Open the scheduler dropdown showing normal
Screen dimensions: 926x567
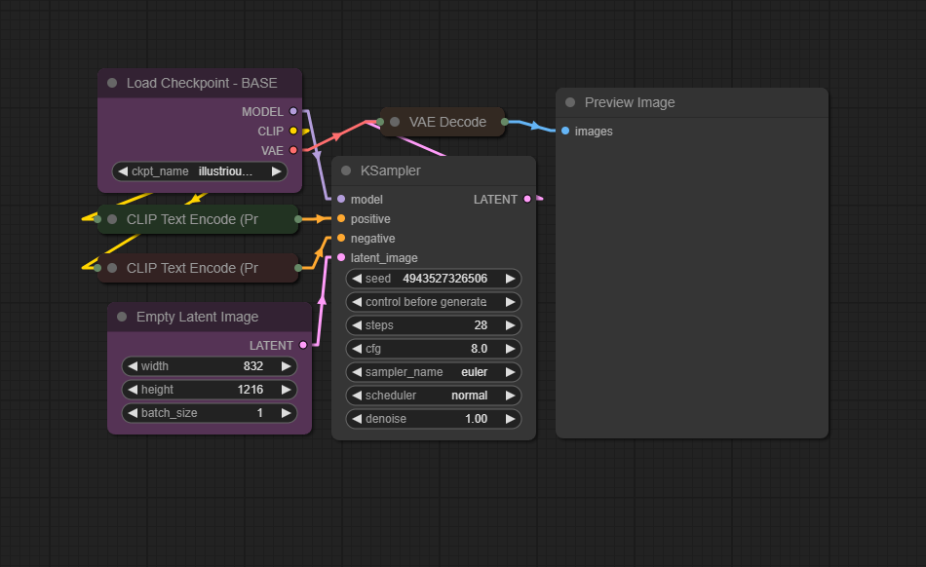[434, 396]
